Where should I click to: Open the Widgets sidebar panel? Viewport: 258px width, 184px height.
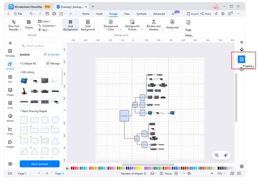point(10,143)
